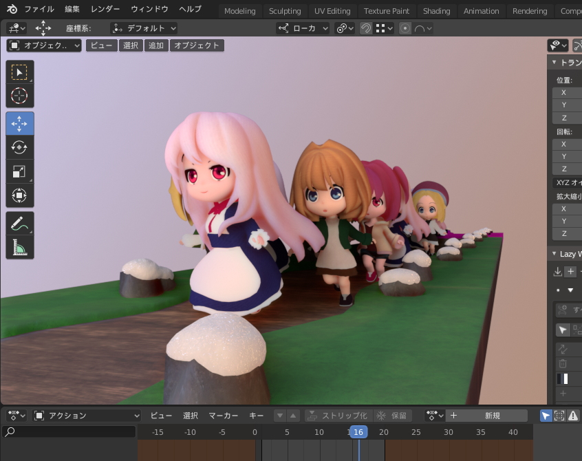
Task: Toggle only-selected arrow filter in dopesheet
Action: [546, 416]
